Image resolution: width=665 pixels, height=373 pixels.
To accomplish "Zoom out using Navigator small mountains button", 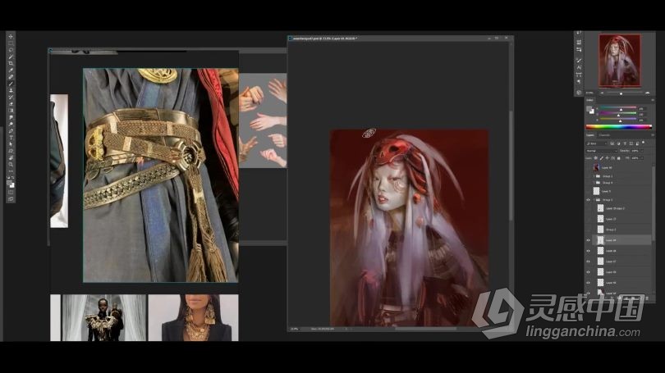I will (602, 93).
